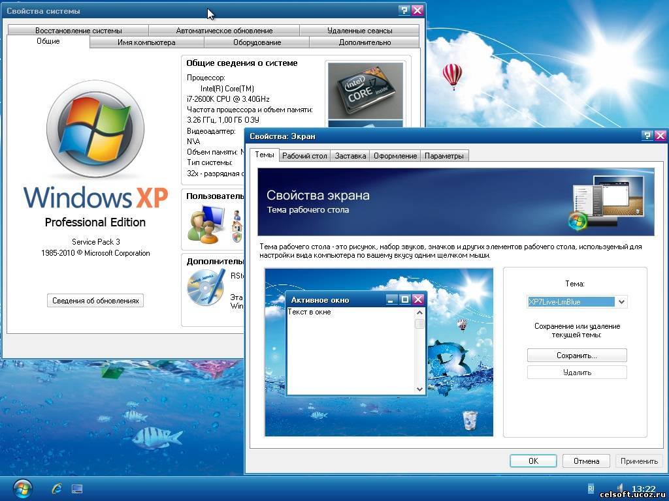Switch to the Восстановление системы tab
This screenshot has height=501, width=669.
tap(78, 30)
